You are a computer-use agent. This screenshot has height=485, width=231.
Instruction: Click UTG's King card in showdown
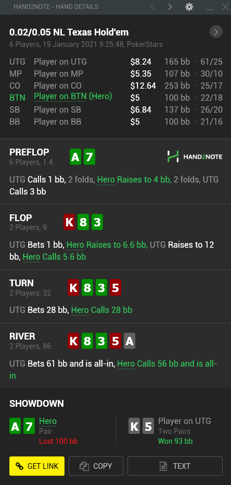(x=134, y=426)
